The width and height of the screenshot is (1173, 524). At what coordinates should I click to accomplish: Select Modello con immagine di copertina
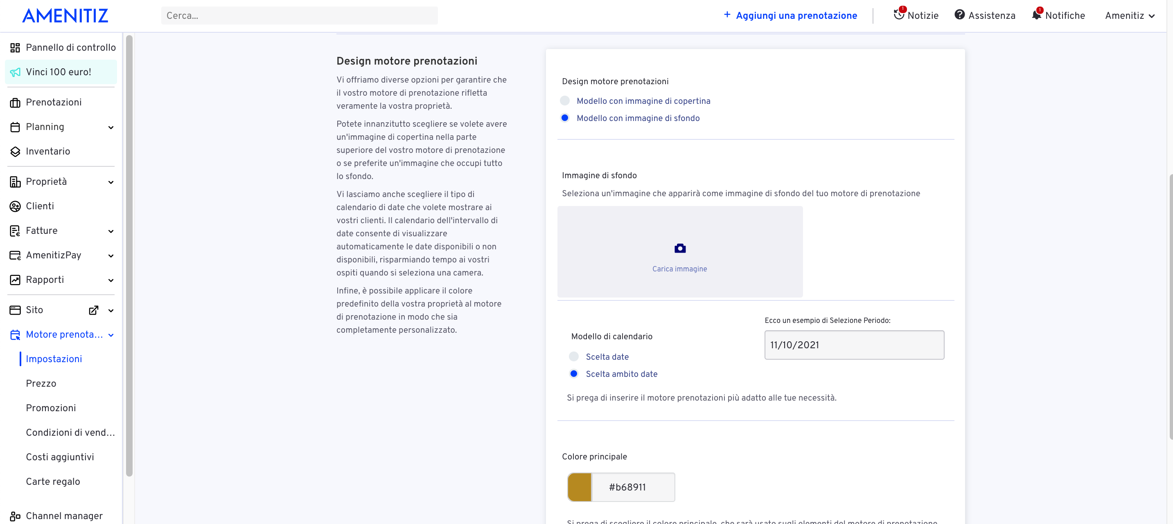[565, 101]
